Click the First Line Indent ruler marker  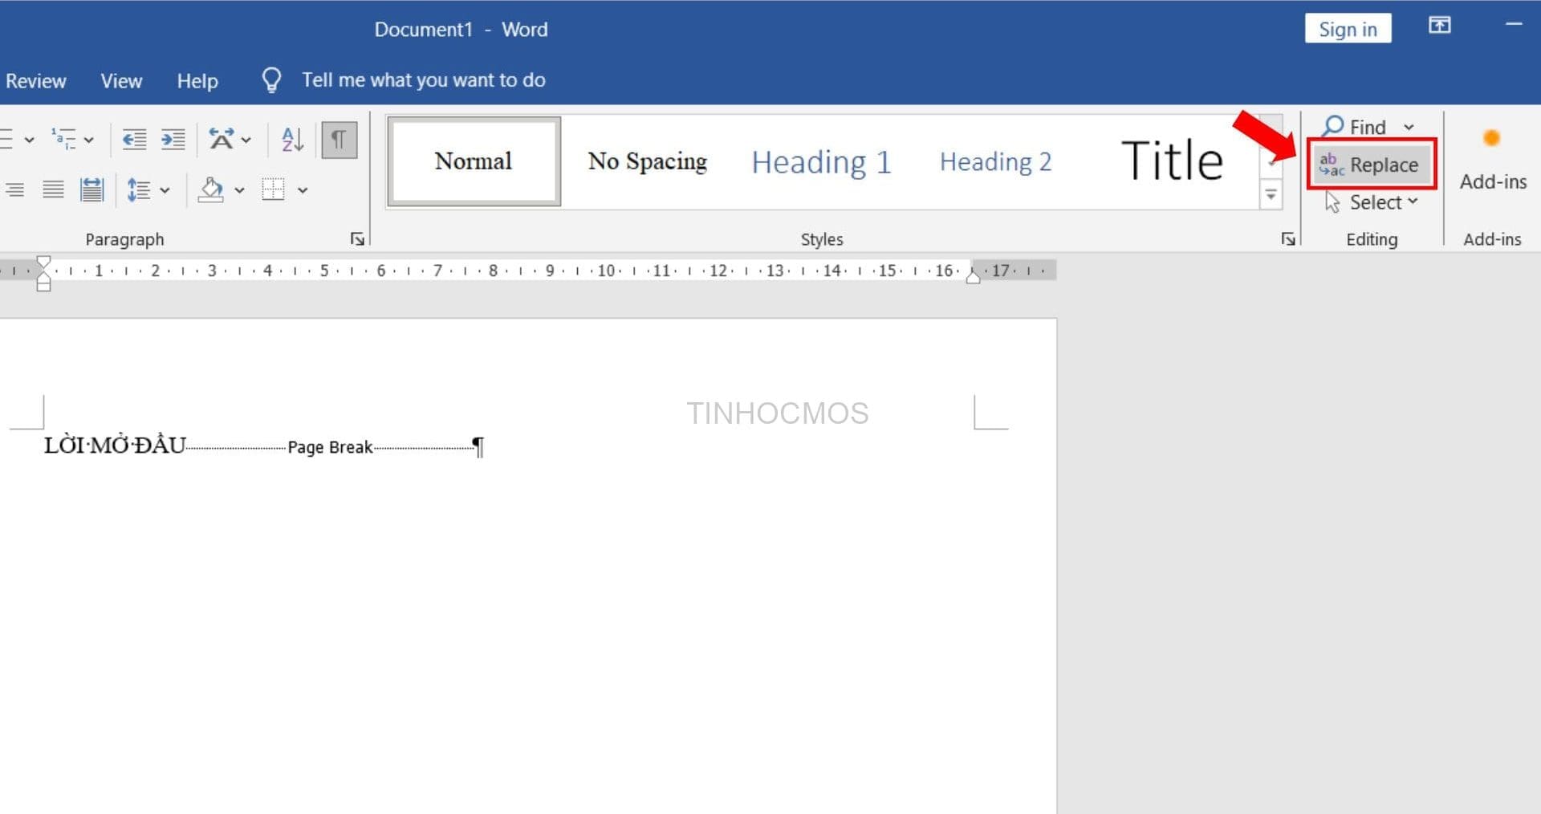[x=44, y=262]
